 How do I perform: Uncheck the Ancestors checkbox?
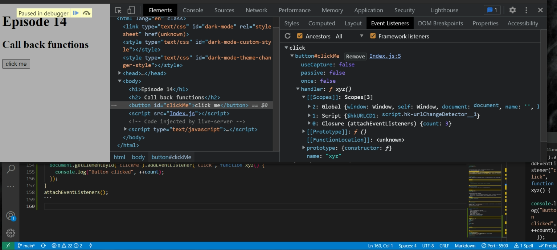tap(300, 36)
